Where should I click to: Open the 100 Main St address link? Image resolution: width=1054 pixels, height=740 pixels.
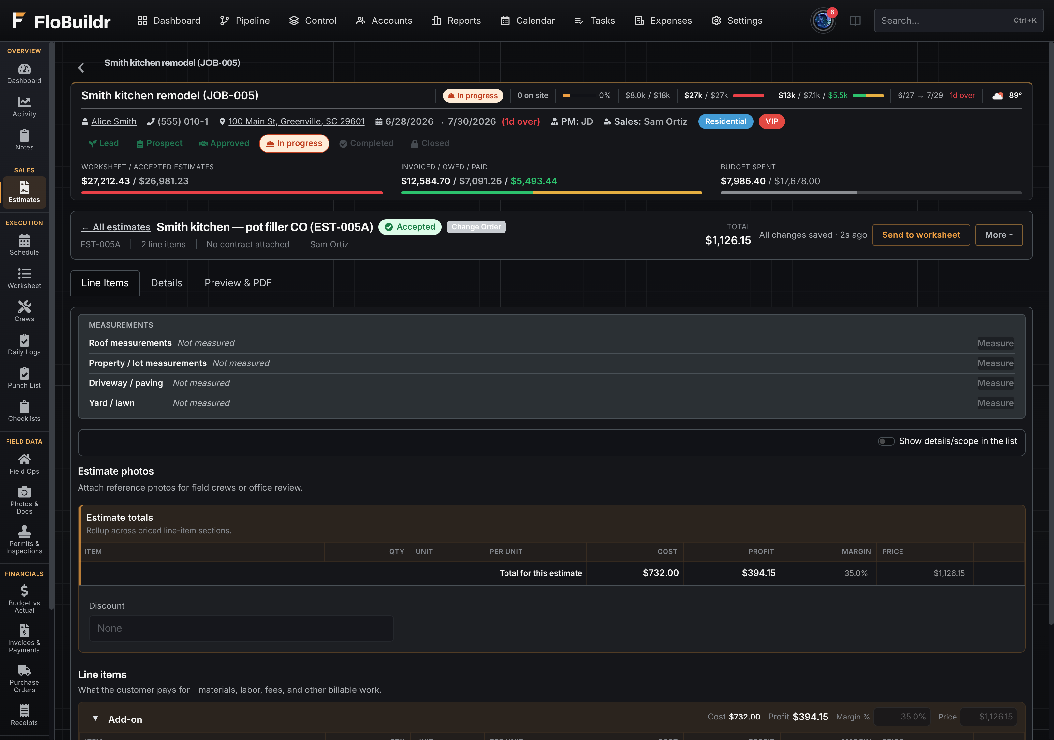click(x=297, y=121)
